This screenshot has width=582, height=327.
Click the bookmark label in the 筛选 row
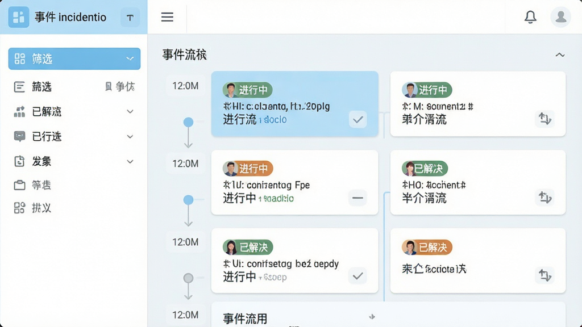click(x=120, y=87)
